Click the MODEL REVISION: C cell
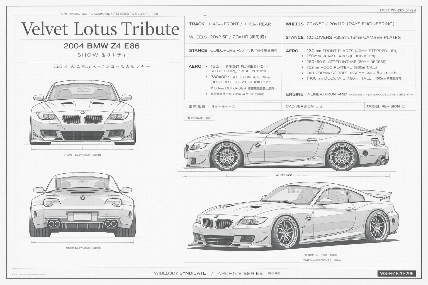 [390, 106]
